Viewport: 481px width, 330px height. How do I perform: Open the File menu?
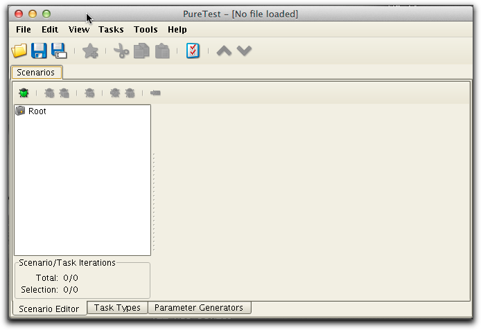[24, 29]
